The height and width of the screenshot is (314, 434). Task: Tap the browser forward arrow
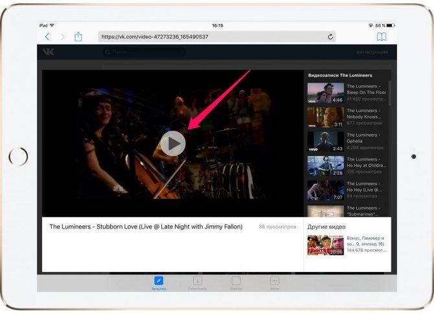63,37
